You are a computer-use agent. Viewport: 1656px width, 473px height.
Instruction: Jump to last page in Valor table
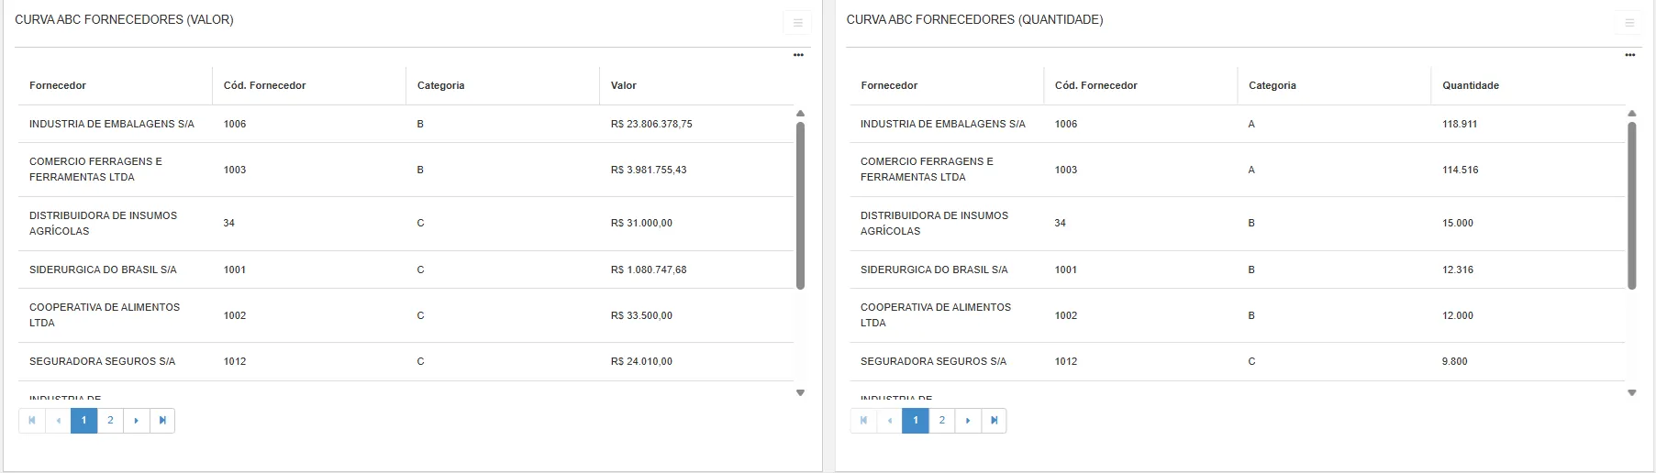pos(162,421)
